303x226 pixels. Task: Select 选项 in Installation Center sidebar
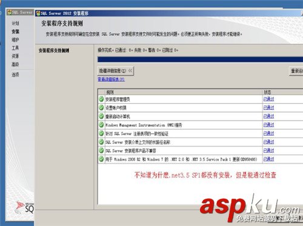point(15,75)
